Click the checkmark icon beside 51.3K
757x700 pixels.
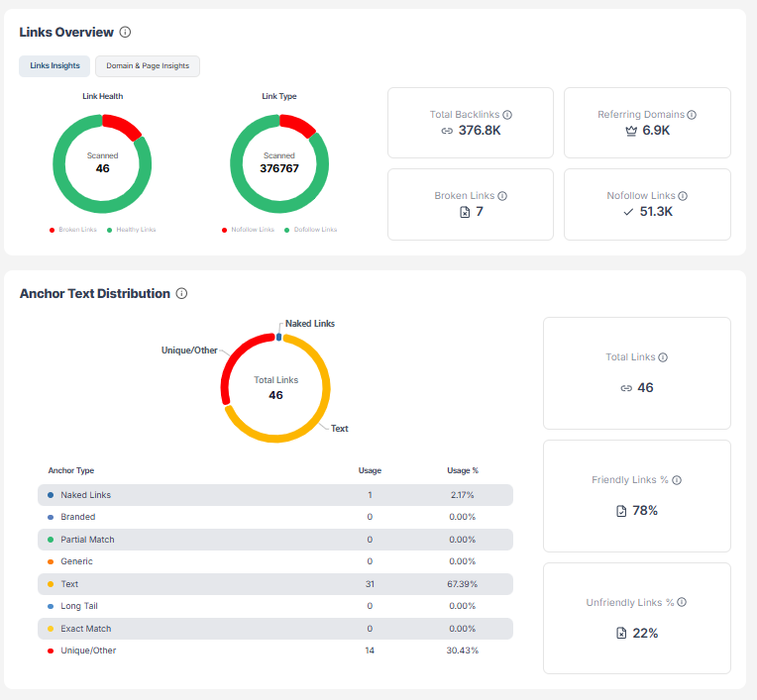628,212
